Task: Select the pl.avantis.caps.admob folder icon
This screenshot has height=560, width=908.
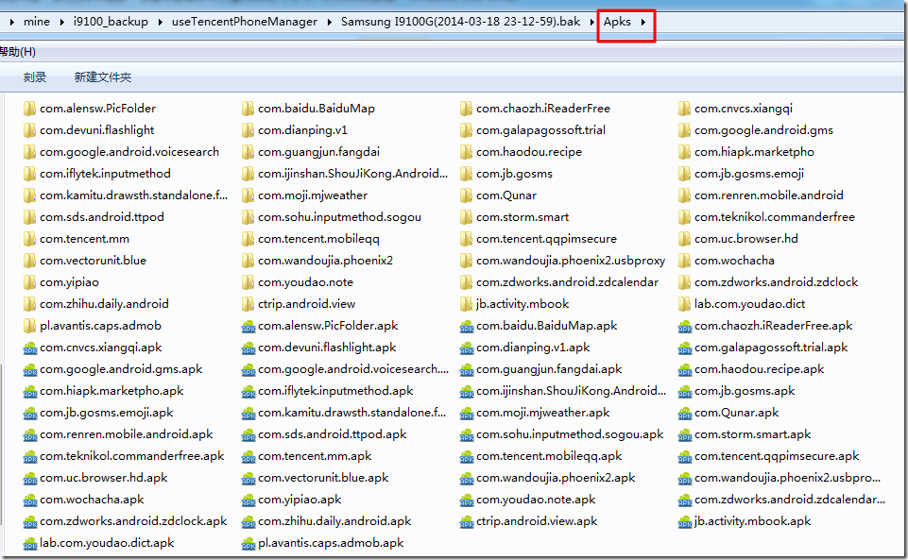Action: (29, 327)
